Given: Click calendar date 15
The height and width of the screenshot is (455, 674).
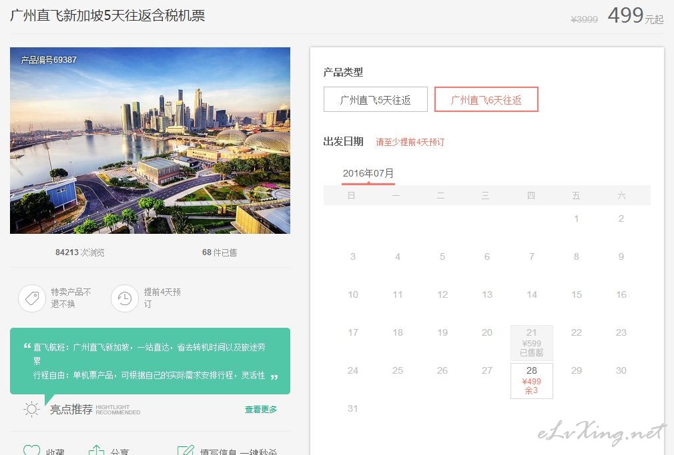Looking at the screenshot, I should 577,294.
